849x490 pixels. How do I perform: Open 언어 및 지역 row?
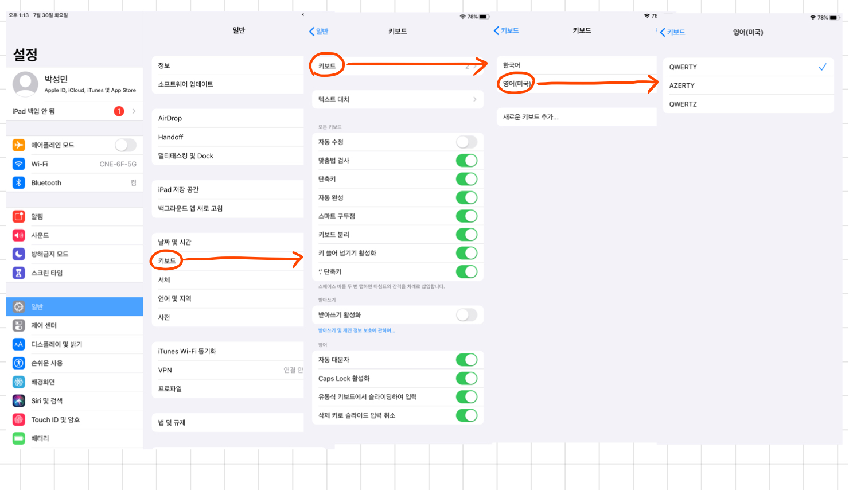click(228, 298)
